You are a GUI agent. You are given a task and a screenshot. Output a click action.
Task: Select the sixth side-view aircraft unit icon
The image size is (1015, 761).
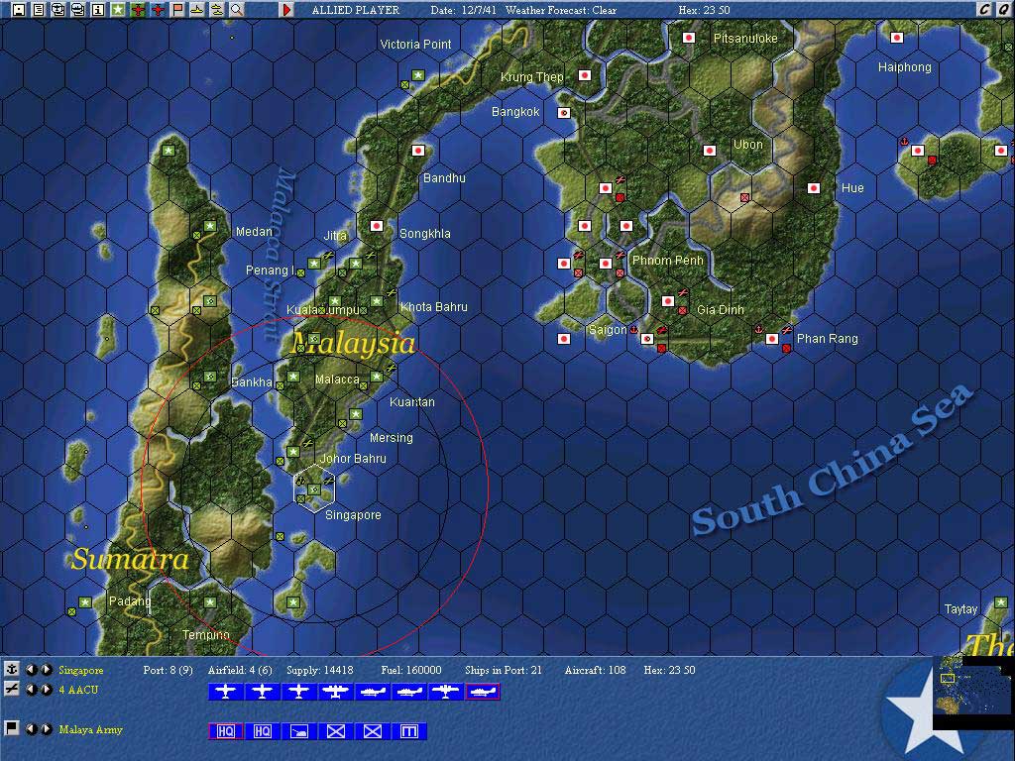point(409,692)
